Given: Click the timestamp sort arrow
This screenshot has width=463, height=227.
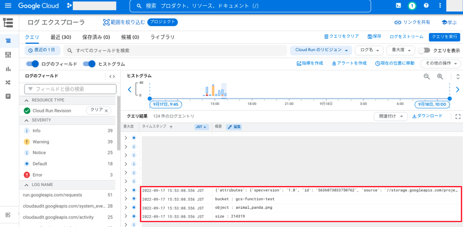Looking at the screenshot, I should (x=171, y=127).
